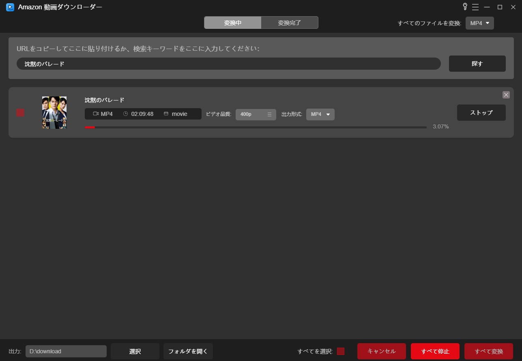Click the 02:09:48 duration text
The image size is (522, 361).
tap(142, 114)
